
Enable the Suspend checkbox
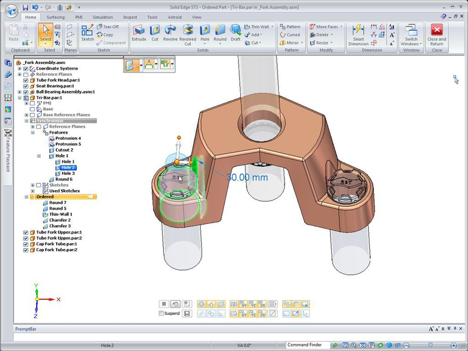click(x=161, y=314)
